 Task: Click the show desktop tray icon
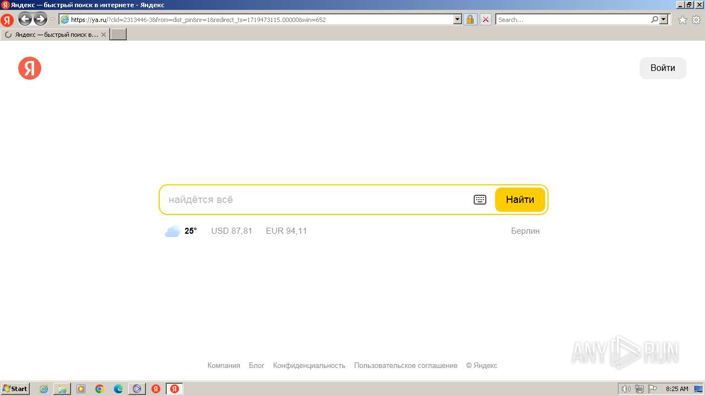tap(698, 389)
